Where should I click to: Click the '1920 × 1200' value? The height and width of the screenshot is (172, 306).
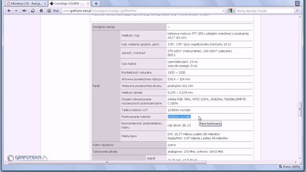point(176,72)
